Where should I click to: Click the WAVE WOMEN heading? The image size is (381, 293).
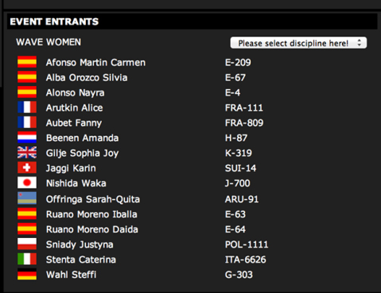coord(49,42)
